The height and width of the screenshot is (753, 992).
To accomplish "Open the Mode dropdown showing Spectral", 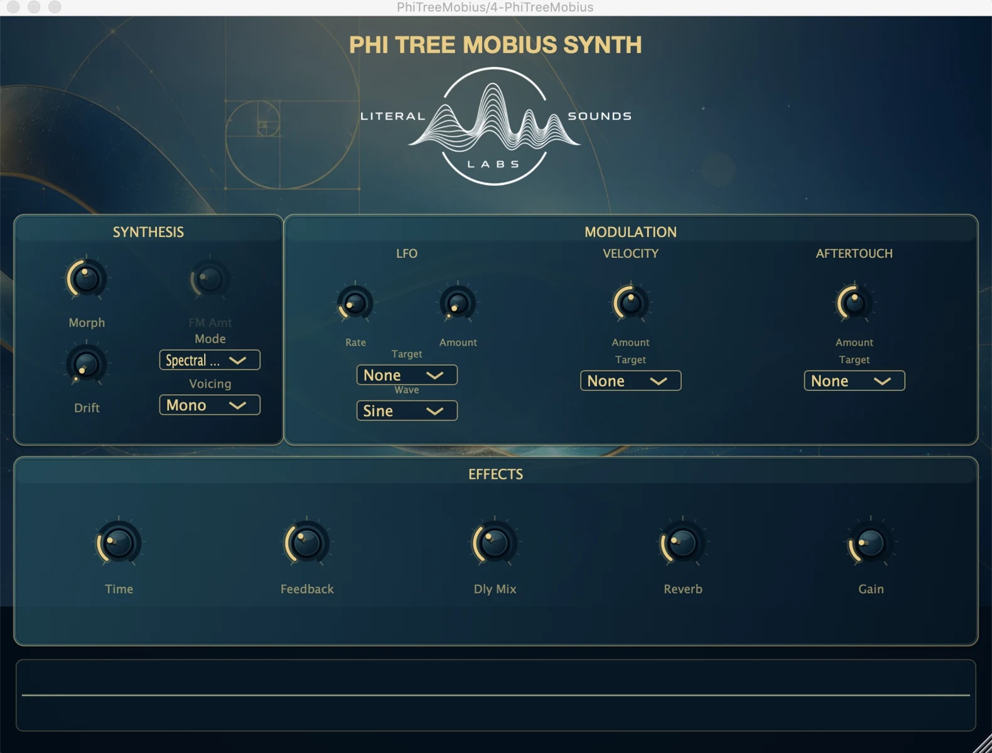I will click(210, 360).
